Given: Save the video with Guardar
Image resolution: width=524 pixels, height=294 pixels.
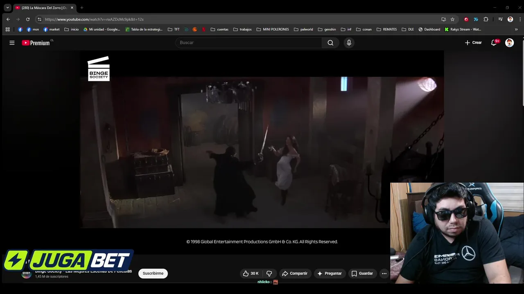Looking at the screenshot, I should [x=362, y=273].
